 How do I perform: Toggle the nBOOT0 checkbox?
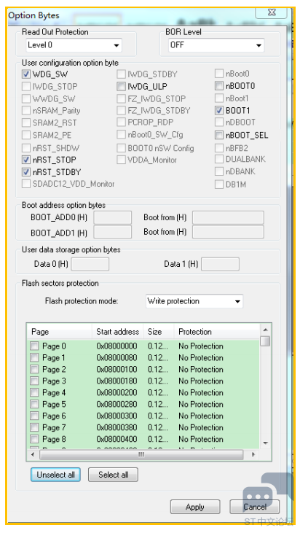click(219, 86)
